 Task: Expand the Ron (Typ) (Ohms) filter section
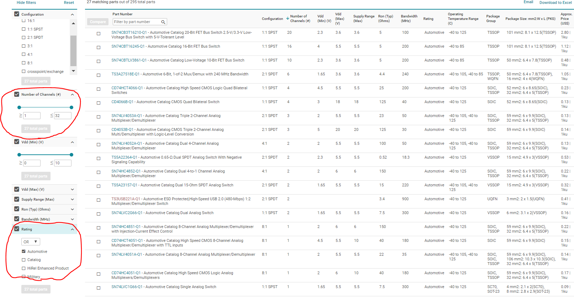click(73, 210)
